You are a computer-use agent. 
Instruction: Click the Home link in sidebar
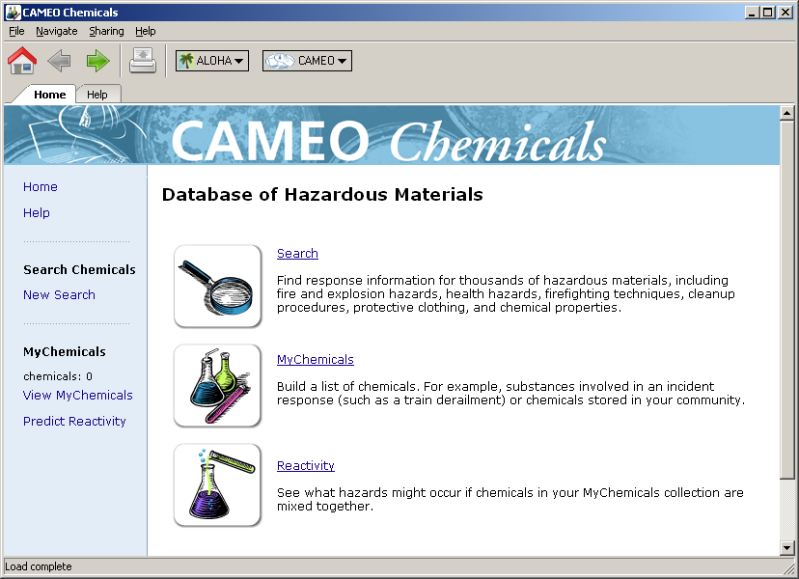click(41, 187)
